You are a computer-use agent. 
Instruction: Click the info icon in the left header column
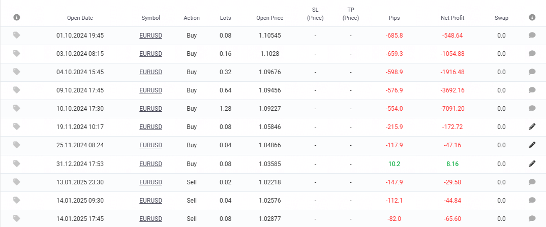[16, 17]
